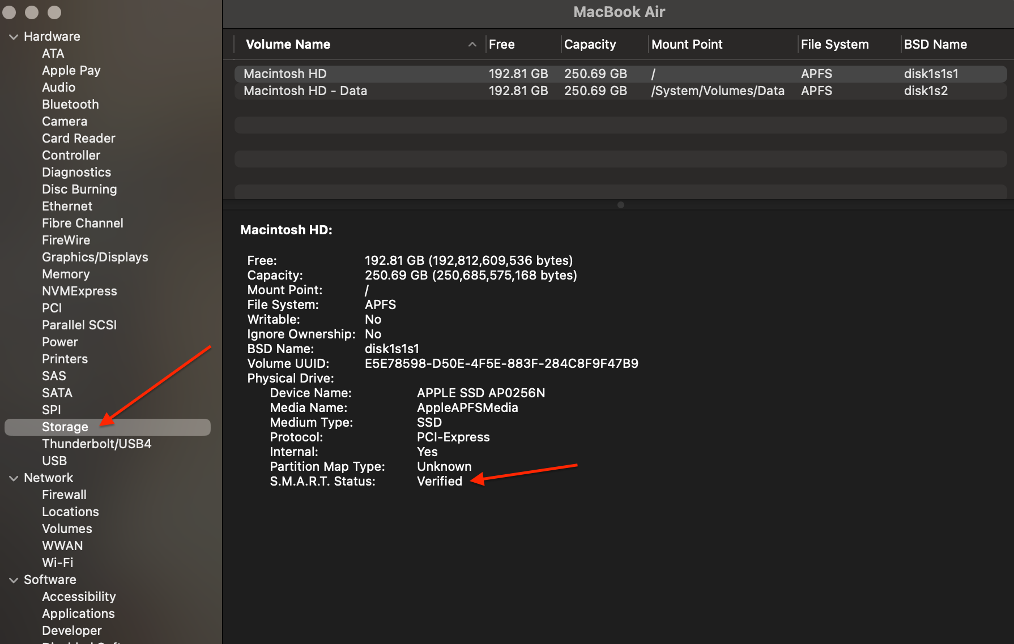Image resolution: width=1014 pixels, height=644 pixels.
Task: Select SAS in the sidebar
Action: pos(54,376)
